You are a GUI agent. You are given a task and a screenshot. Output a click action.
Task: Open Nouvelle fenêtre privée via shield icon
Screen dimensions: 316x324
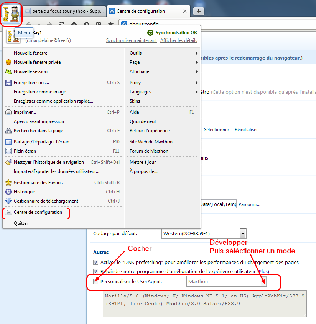click(x=8, y=62)
